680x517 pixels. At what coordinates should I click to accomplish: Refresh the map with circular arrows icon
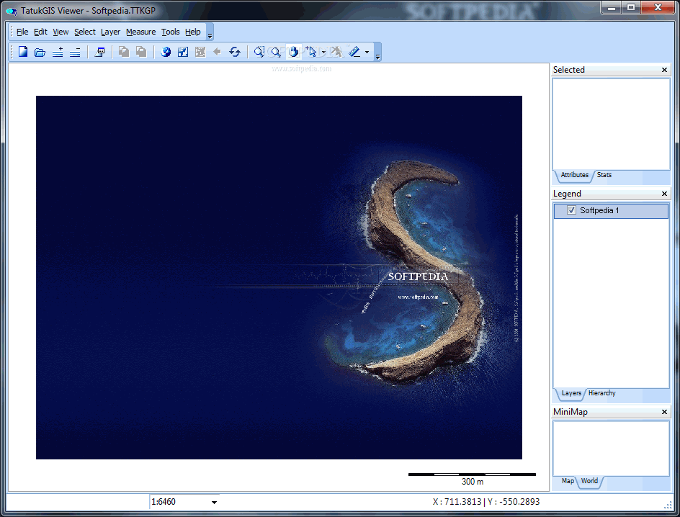235,52
